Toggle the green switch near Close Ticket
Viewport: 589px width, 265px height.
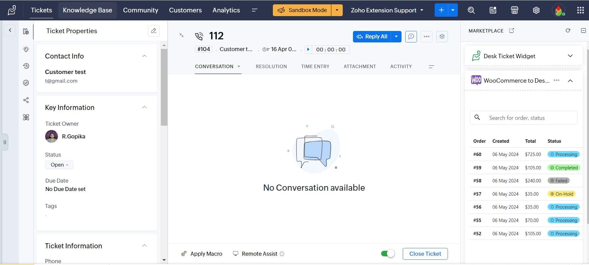click(x=388, y=254)
